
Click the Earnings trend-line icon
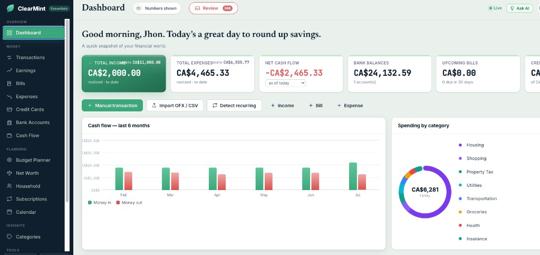click(x=9, y=70)
